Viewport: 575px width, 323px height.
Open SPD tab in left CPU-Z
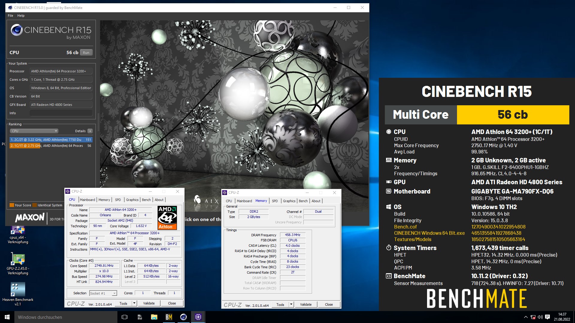point(118,200)
